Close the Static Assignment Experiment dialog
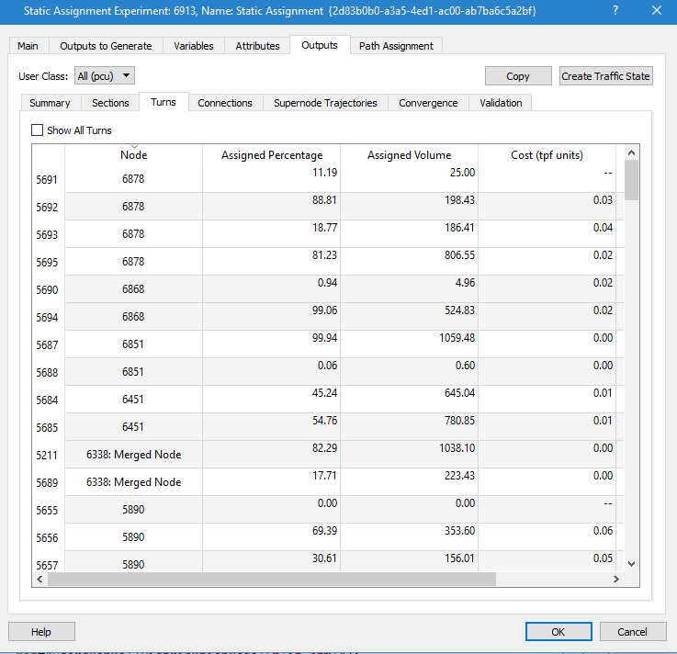Viewport: 677px width, 654px height. [x=656, y=10]
